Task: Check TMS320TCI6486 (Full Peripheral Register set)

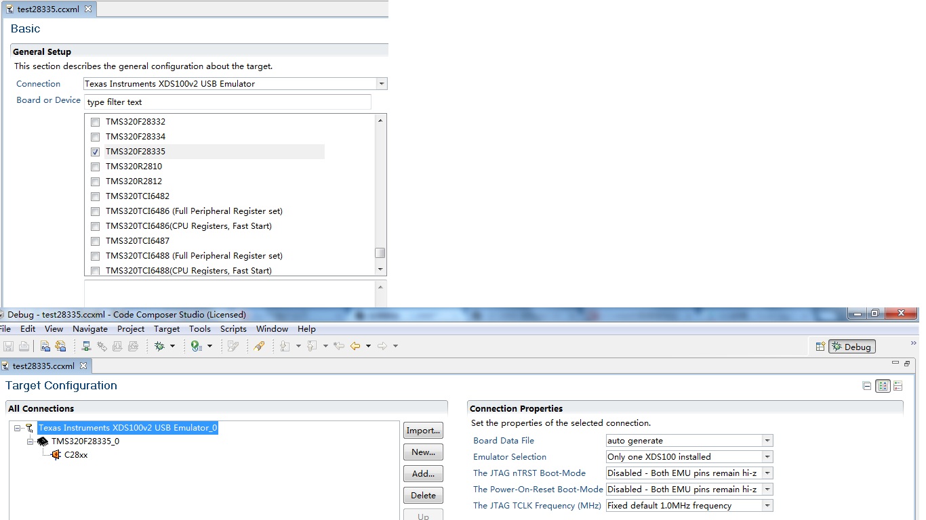Action: (x=95, y=211)
